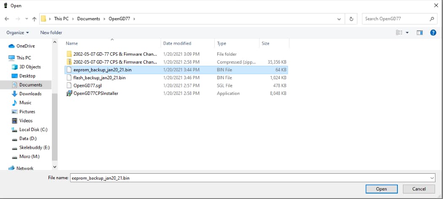Select 'OpenGD77' in the address breadcrumb
The width and height of the screenshot is (443, 199).
tap(119, 19)
